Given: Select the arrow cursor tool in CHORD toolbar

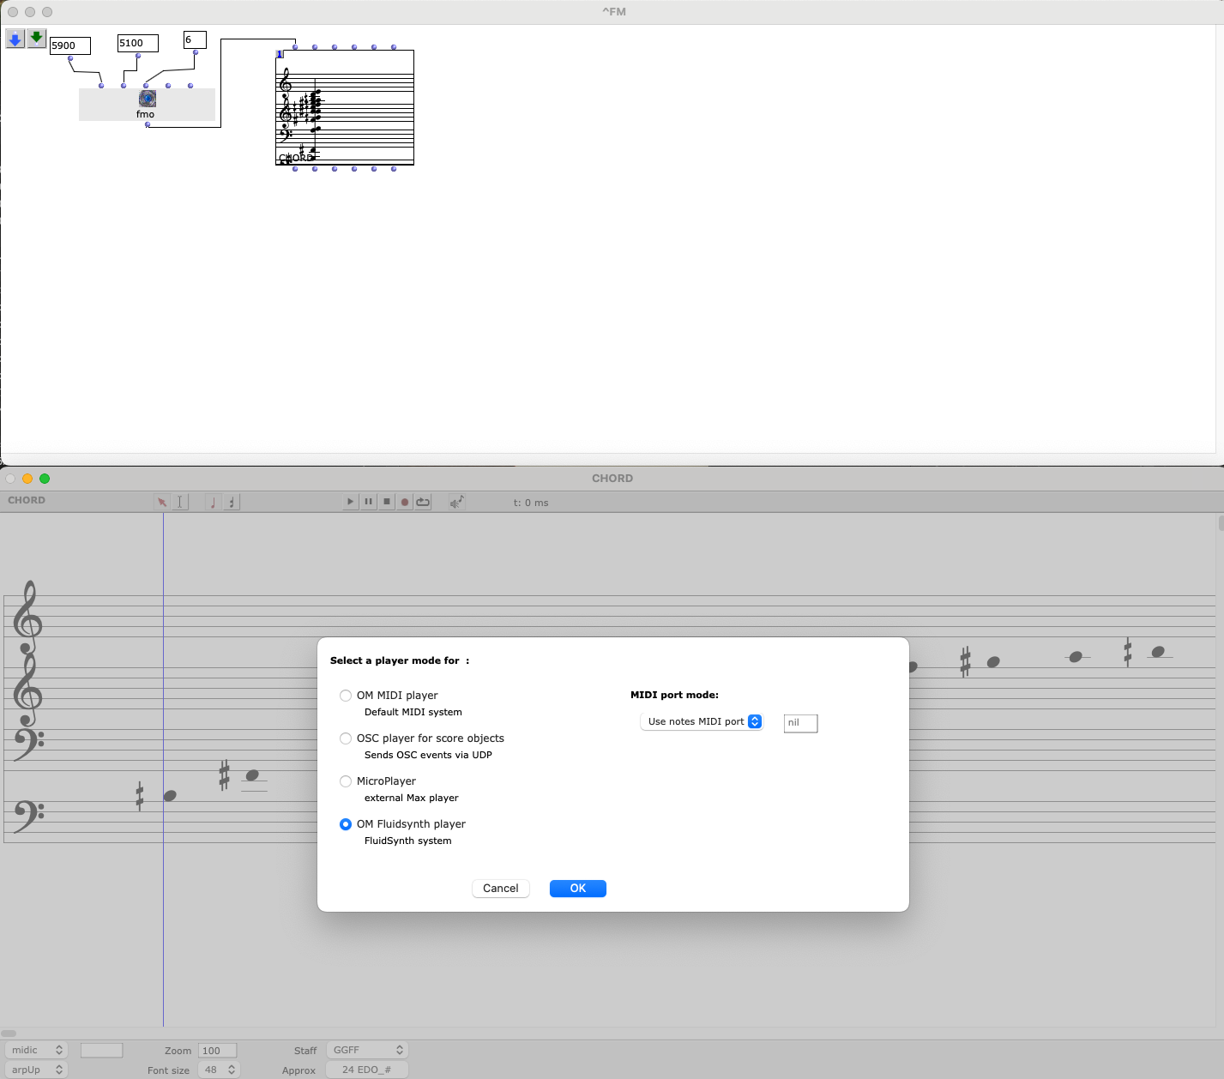Looking at the screenshot, I should tap(161, 503).
